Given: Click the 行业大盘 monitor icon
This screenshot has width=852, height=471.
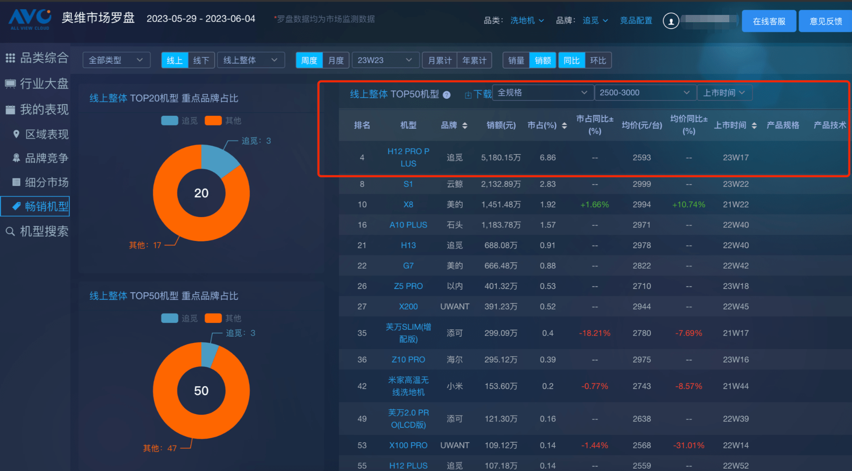Looking at the screenshot, I should 10,84.
